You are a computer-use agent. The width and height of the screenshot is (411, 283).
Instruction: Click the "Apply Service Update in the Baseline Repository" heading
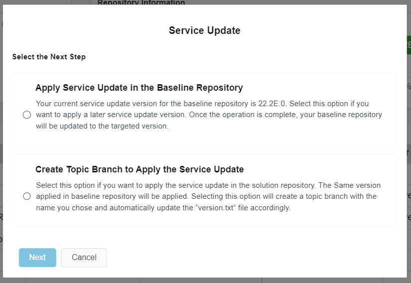point(139,88)
